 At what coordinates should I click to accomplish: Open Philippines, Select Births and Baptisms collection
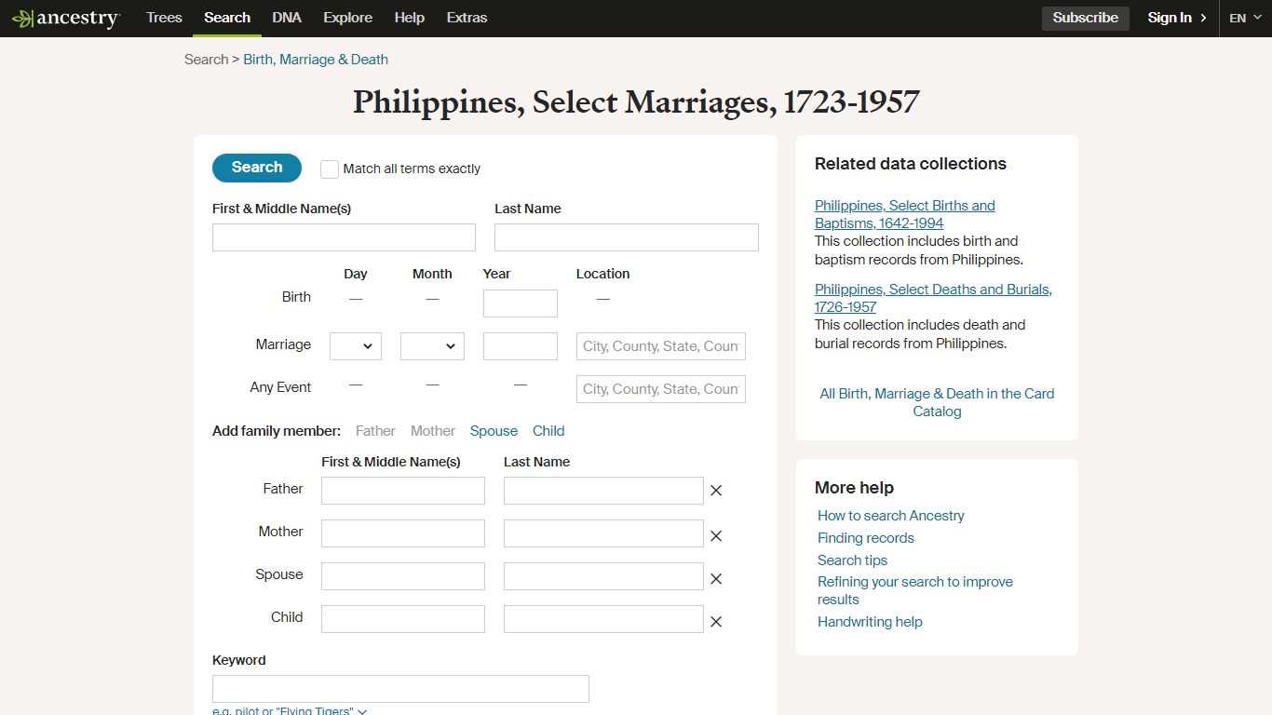[904, 214]
